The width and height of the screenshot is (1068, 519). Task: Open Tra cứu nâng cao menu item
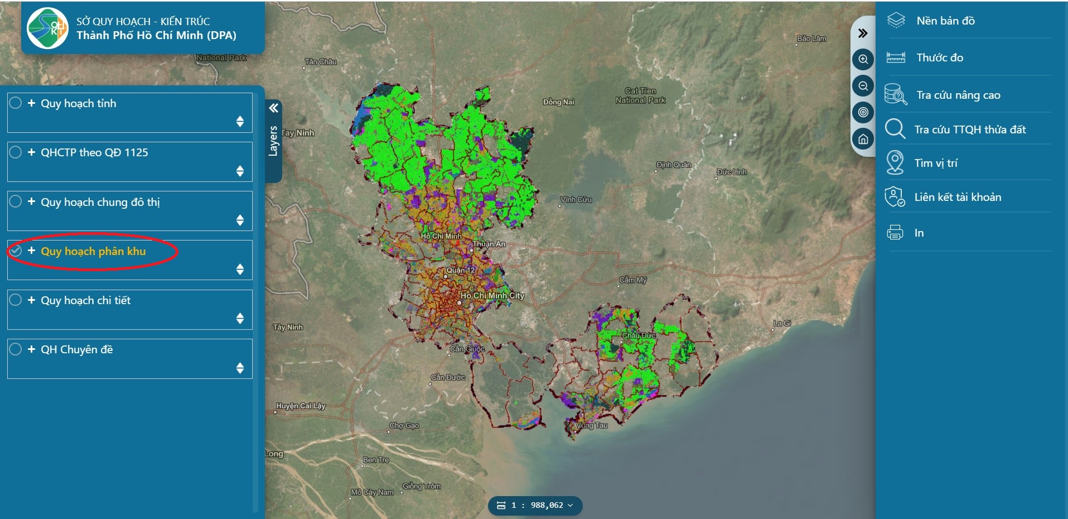pos(958,95)
